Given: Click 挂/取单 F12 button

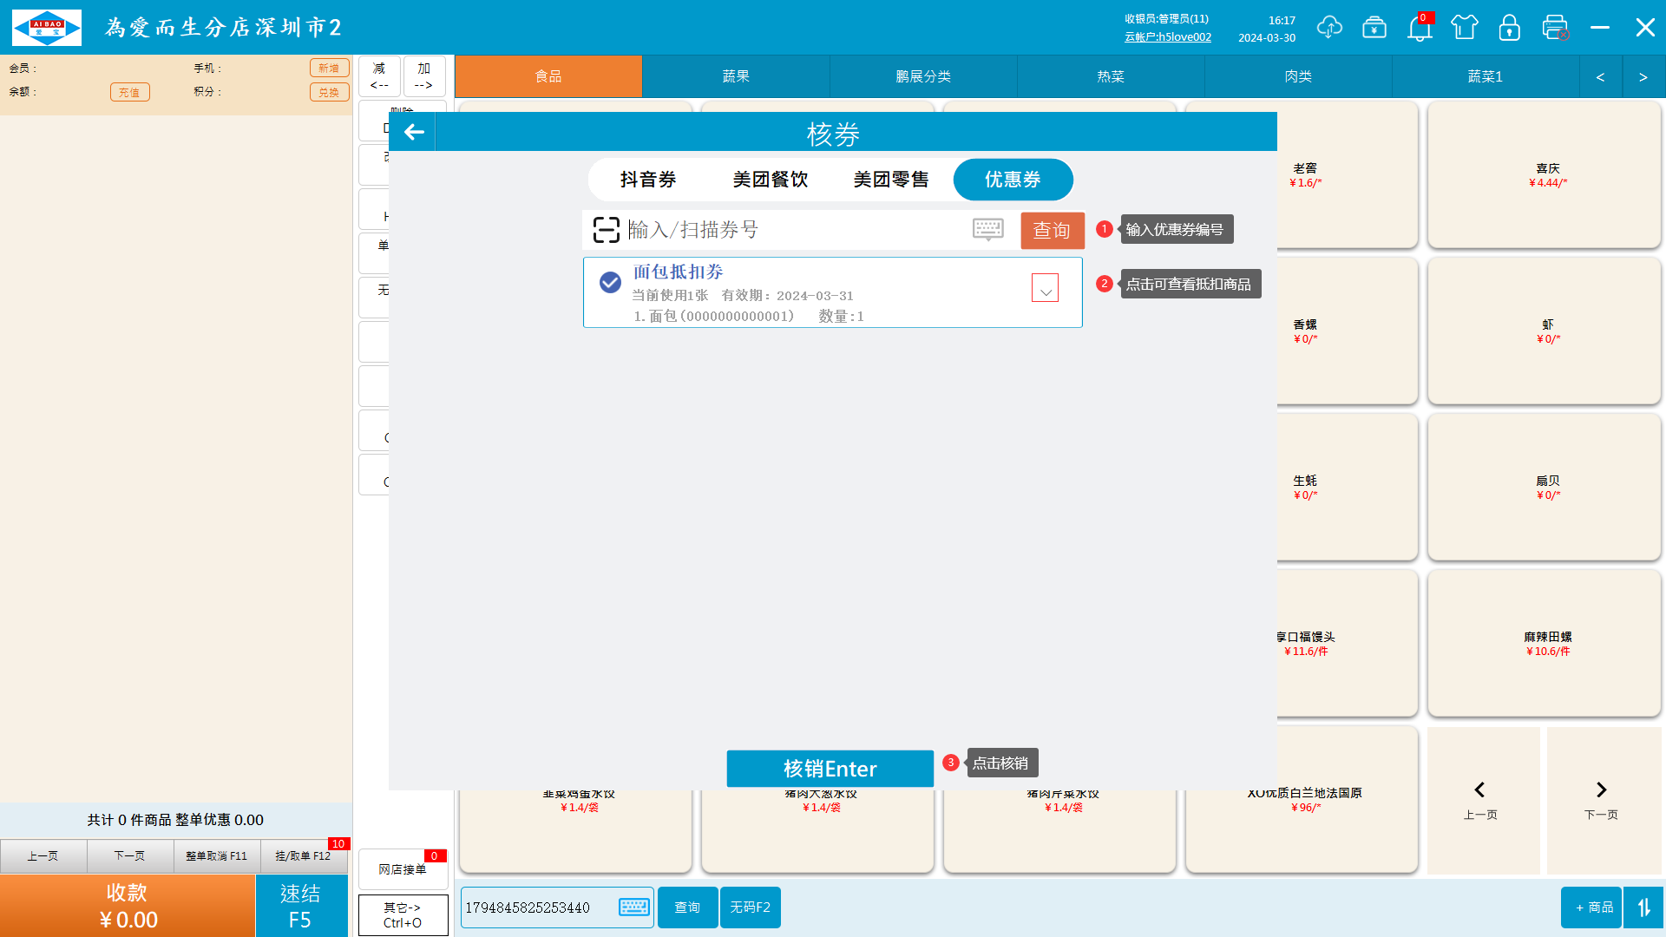Looking at the screenshot, I should [304, 855].
